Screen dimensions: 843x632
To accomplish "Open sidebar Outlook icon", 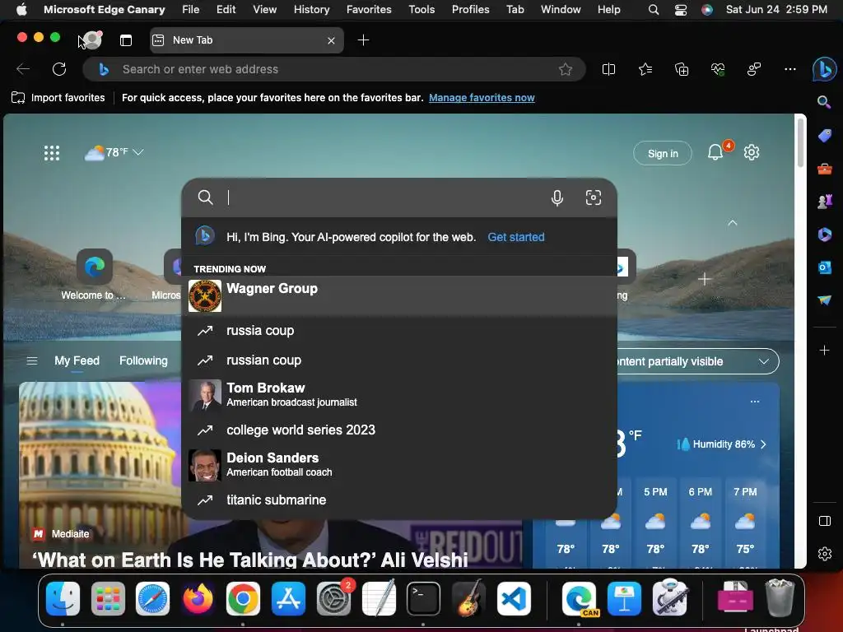I will 824,267.
